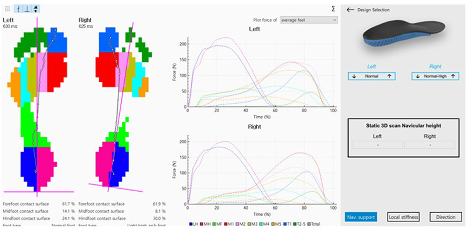466x230 pixels.
Task: Increase left arch support with up arrow
Action: 389,76
